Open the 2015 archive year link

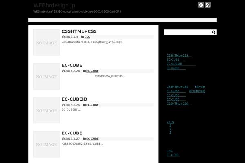pyautogui.click(x=170, y=122)
